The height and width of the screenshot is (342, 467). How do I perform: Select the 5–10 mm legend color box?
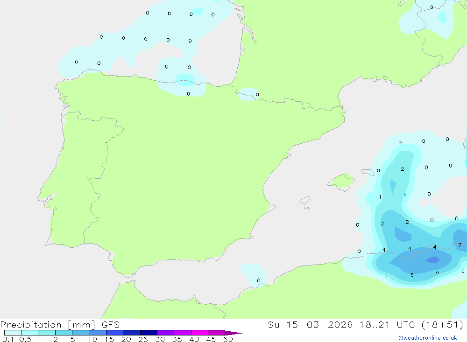point(80,333)
